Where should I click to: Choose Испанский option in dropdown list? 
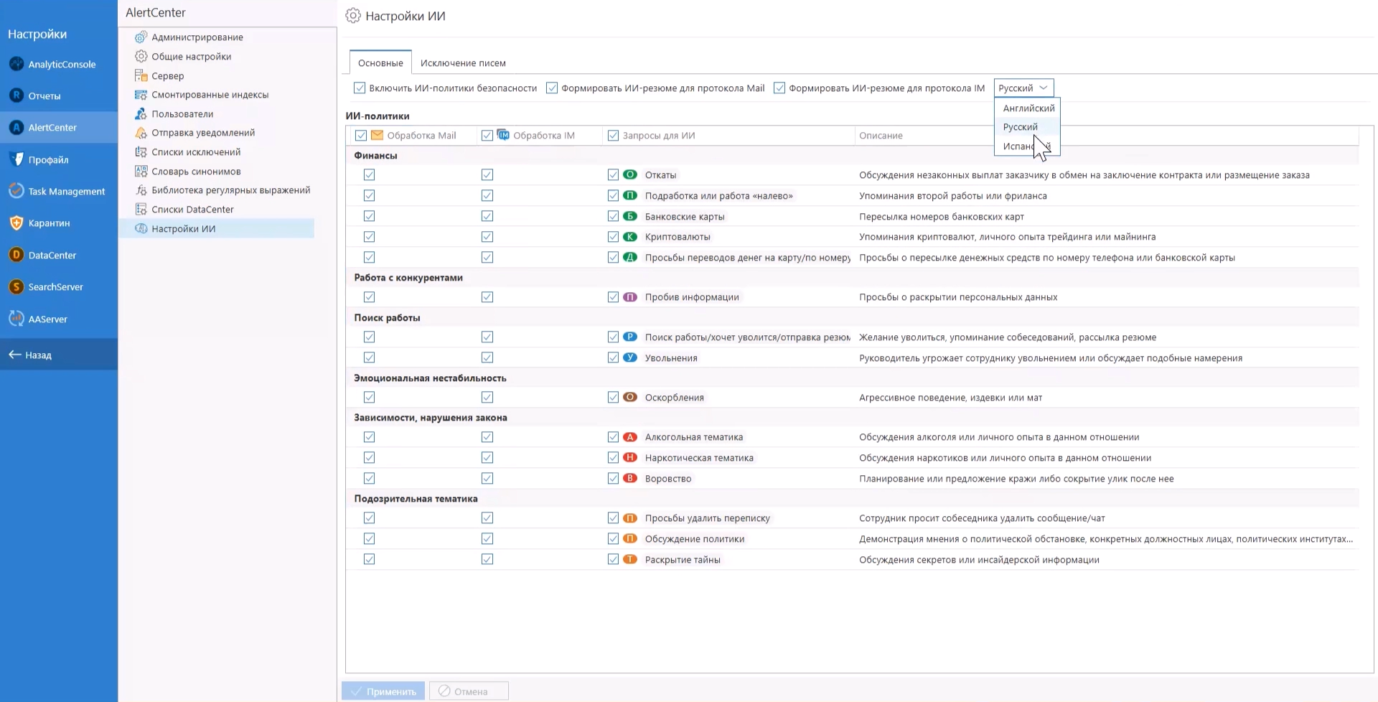click(1018, 146)
